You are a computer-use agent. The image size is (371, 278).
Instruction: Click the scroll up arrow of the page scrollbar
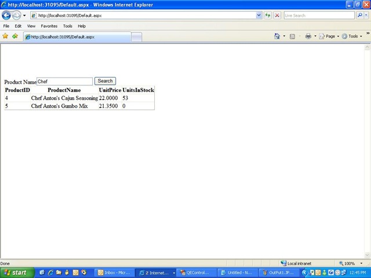[367, 47]
